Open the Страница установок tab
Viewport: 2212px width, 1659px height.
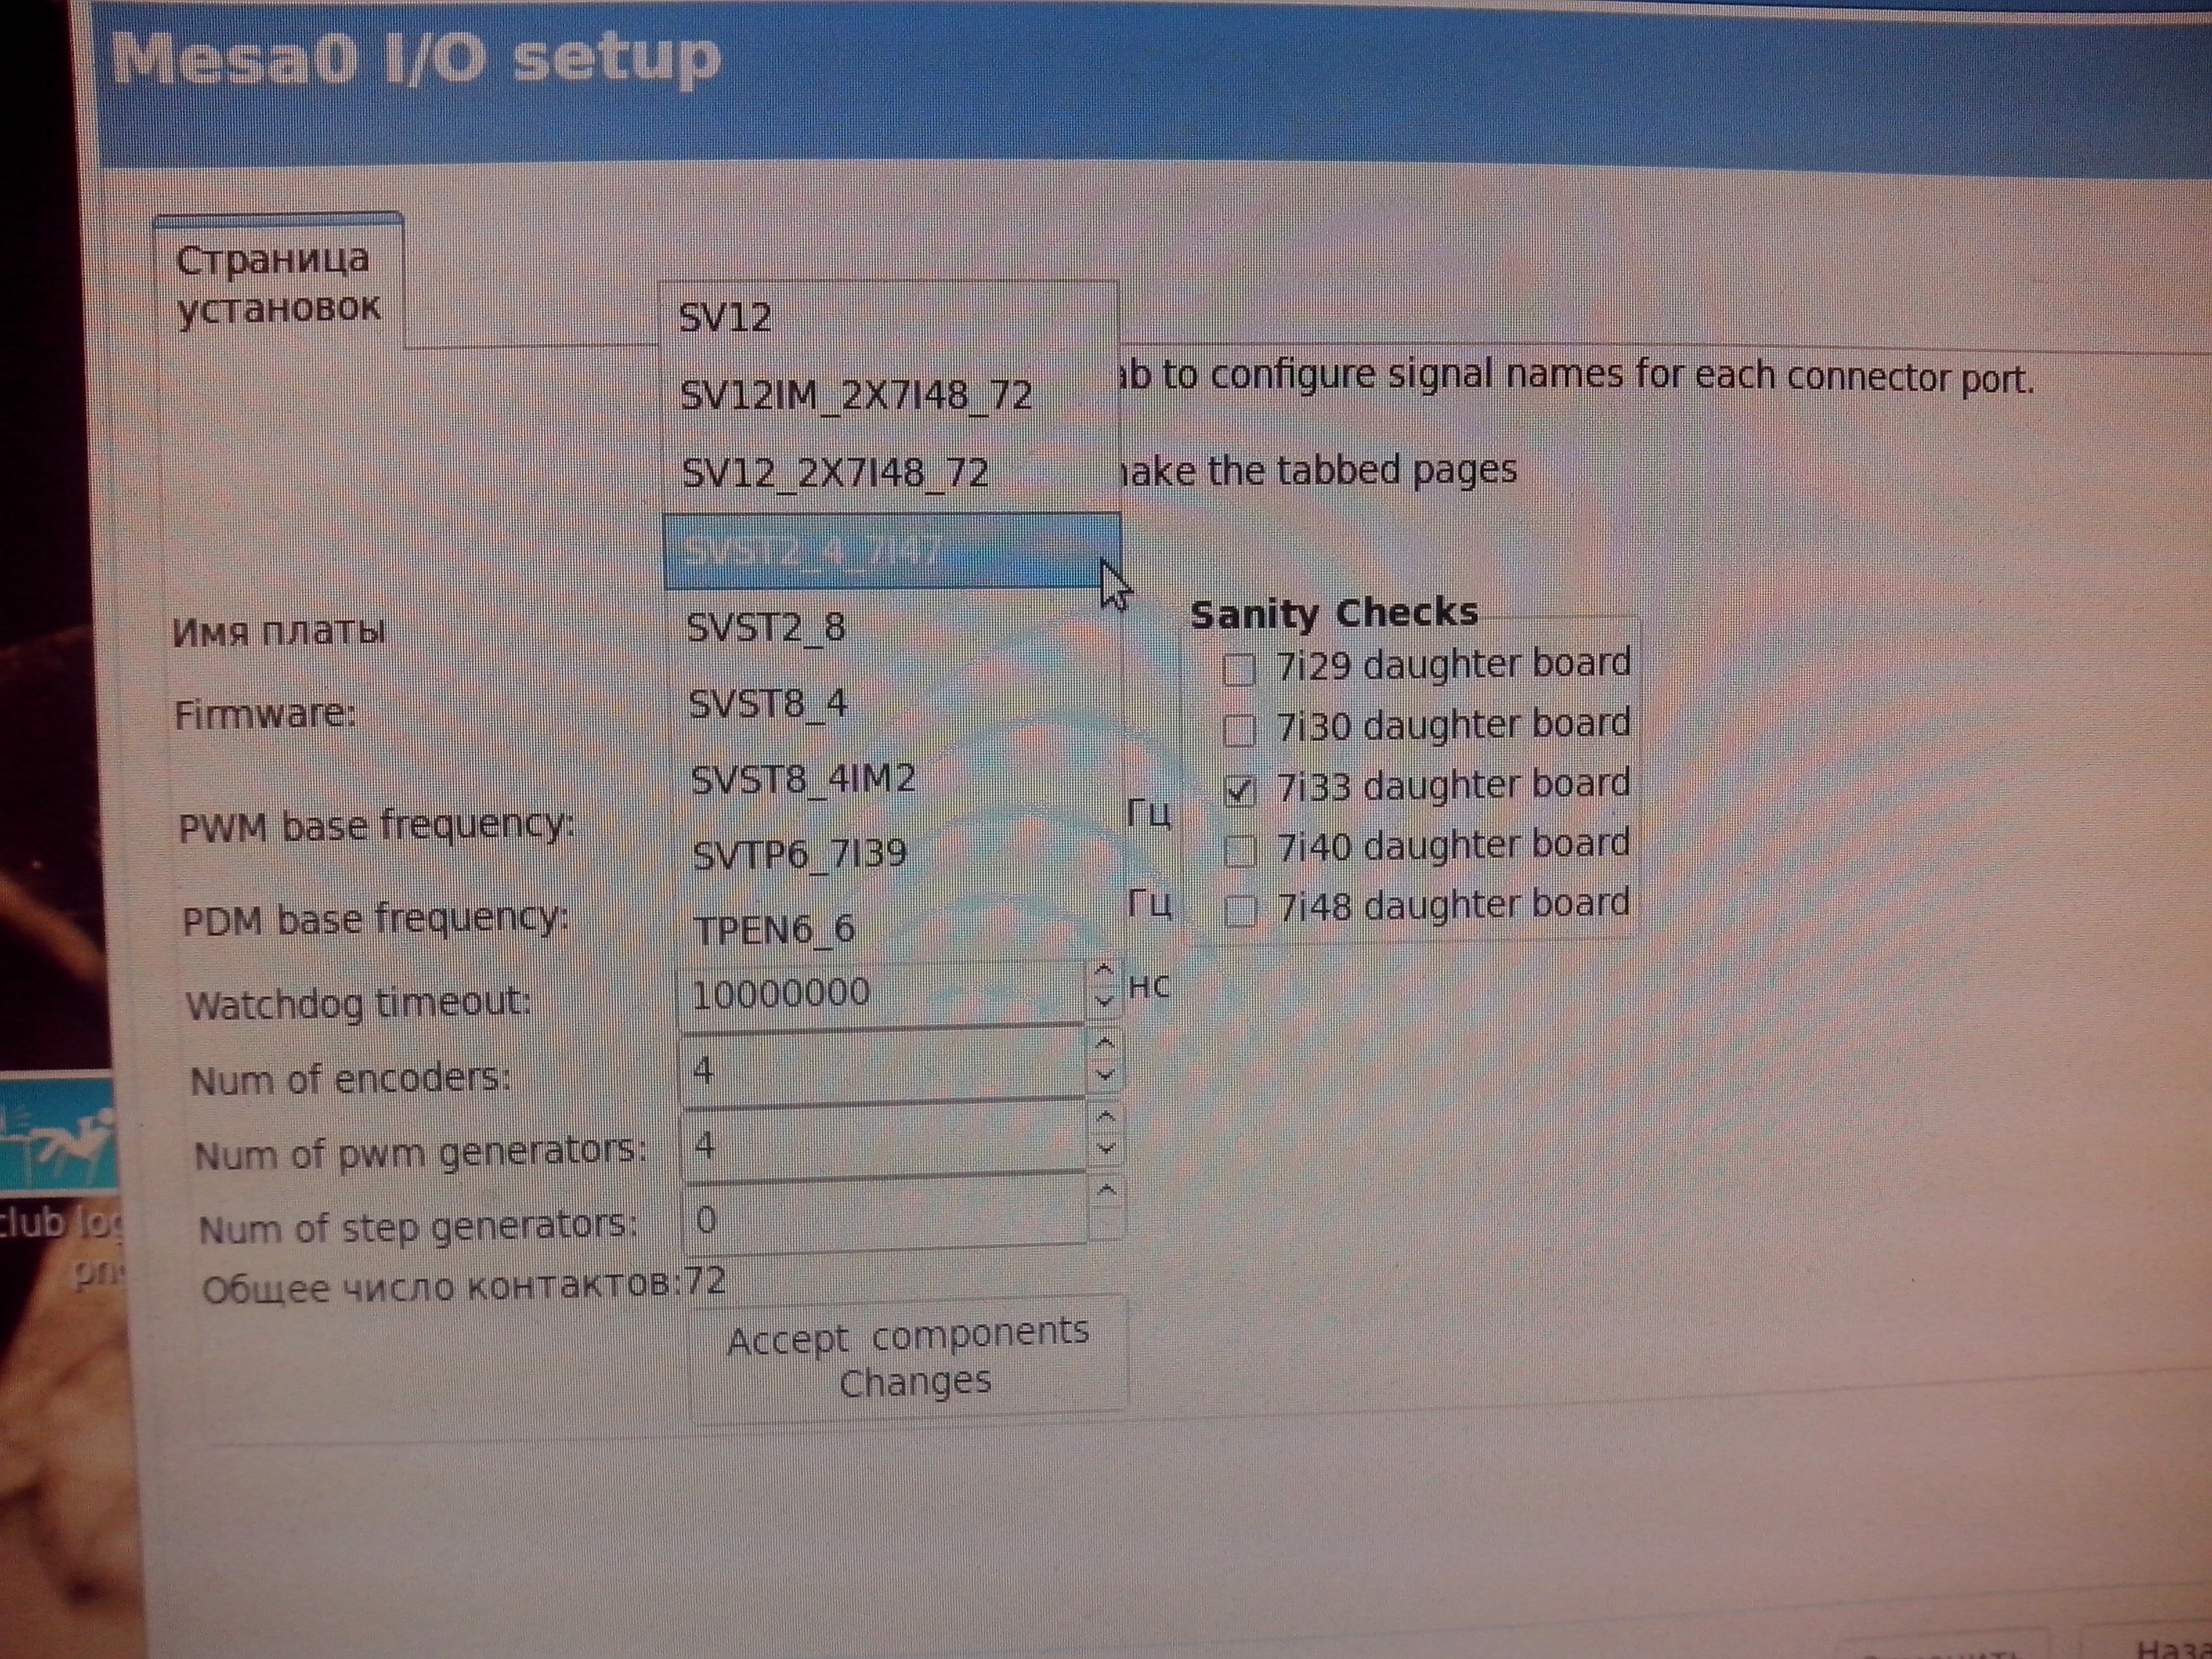[x=277, y=283]
